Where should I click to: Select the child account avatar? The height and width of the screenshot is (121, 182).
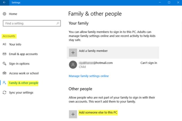(x=73, y=65)
